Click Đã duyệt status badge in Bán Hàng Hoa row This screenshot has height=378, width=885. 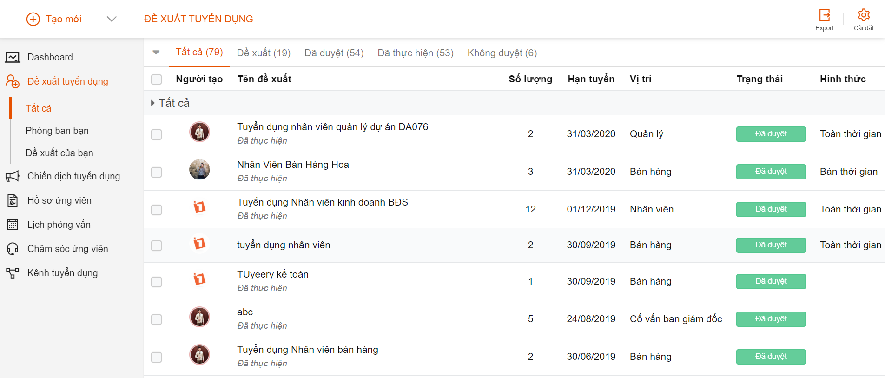click(x=771, y=172)
